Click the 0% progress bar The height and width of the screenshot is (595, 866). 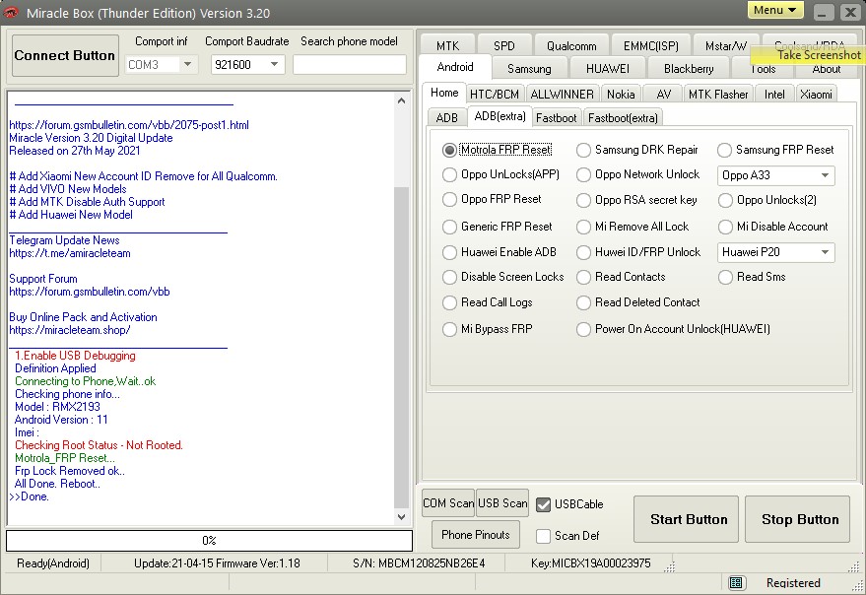[209, 540]
